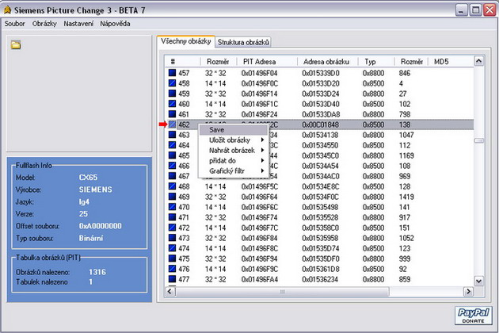499x333 pixels.
Task: Choose Save in the context menu
Action: click(234, 130)
